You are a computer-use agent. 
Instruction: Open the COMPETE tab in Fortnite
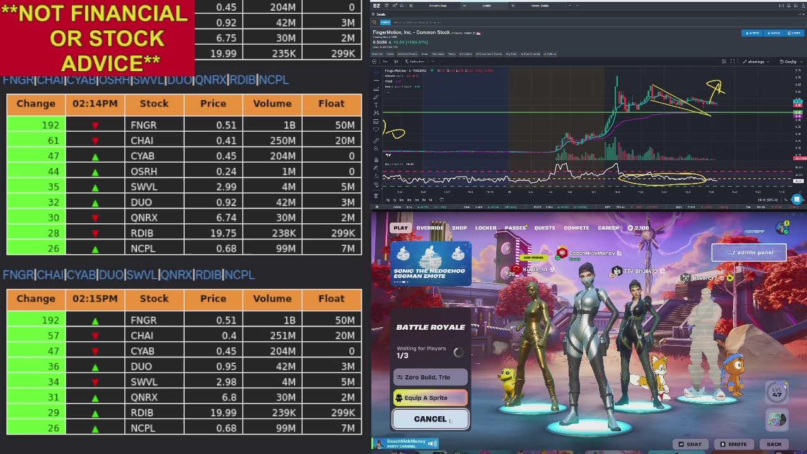(576, 228)
